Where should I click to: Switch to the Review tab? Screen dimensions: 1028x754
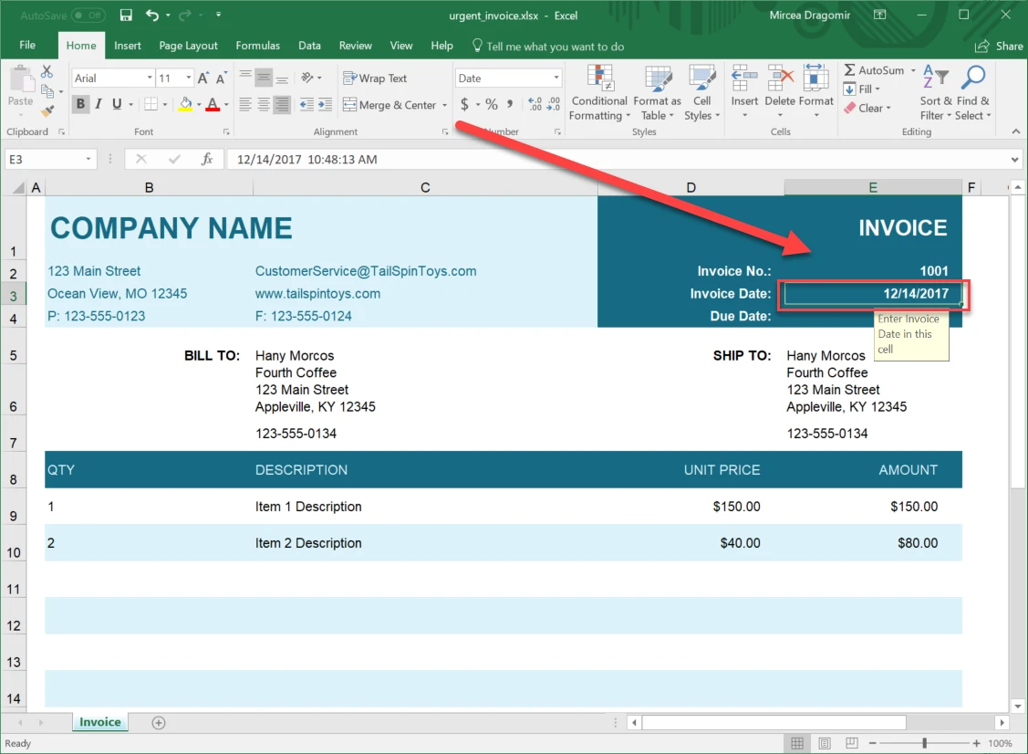(356, 46)
